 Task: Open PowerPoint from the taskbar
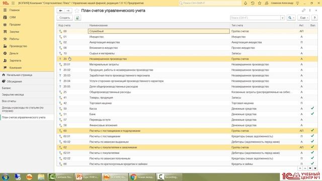pyautogui.click(x=88, y=177)
